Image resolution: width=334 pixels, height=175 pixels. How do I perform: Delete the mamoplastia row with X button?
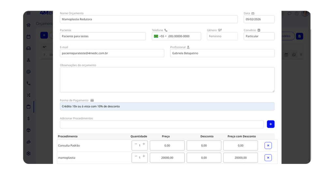(x=268, y=158)
